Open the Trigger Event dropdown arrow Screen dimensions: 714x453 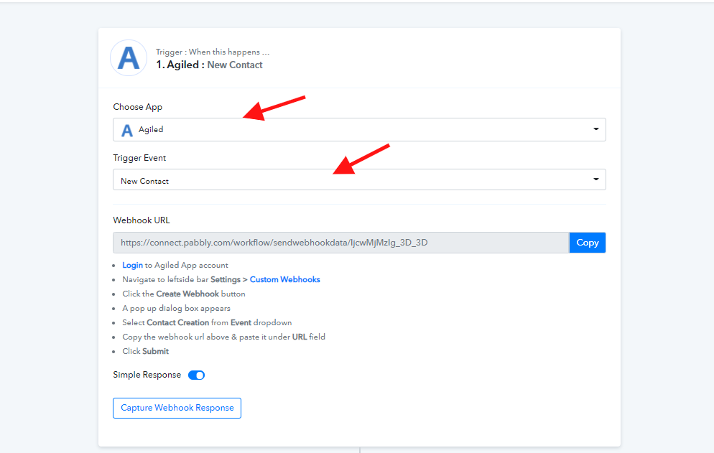coord(595,179)
